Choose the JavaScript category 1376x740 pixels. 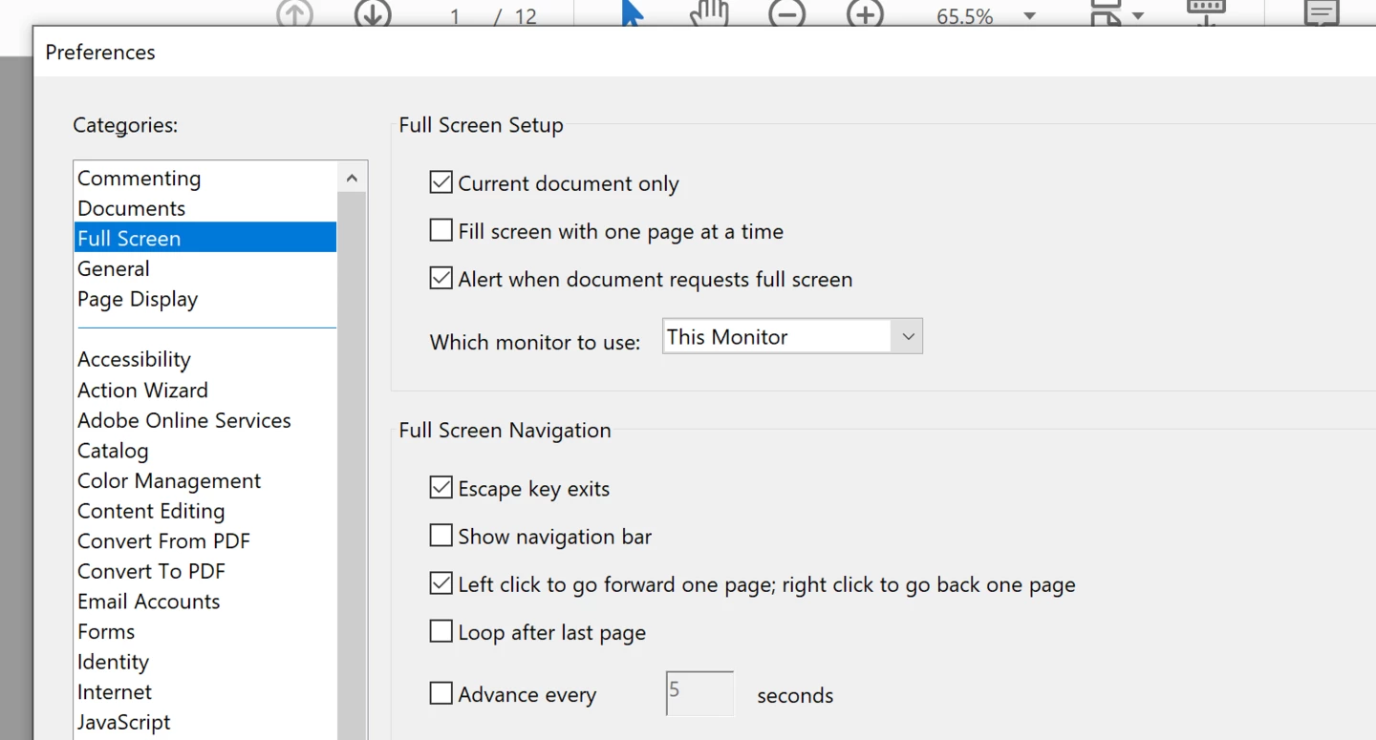(124, 722)
